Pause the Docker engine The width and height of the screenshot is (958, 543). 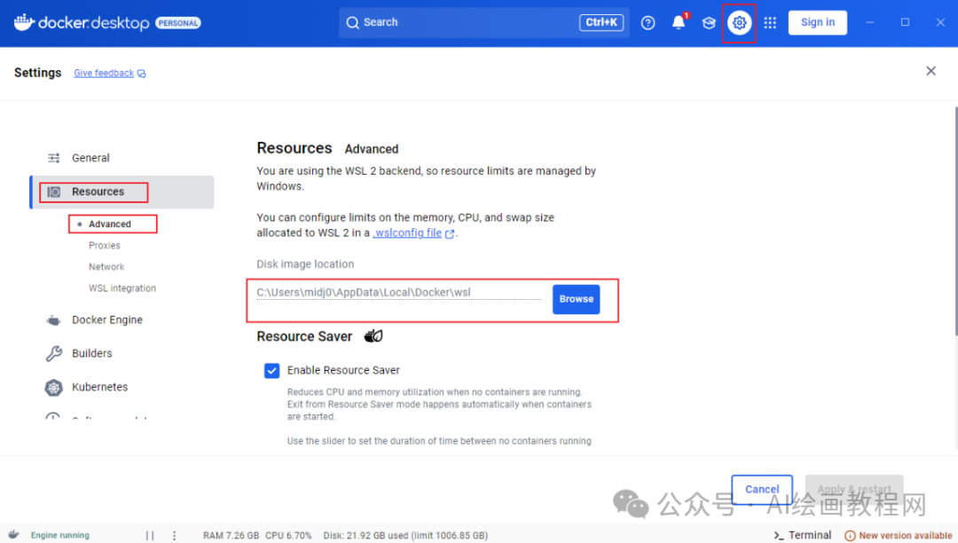[x=150, y=535]
